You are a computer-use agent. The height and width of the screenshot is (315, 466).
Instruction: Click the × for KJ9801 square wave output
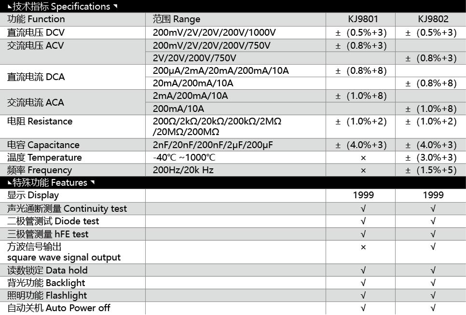point(363,247)
